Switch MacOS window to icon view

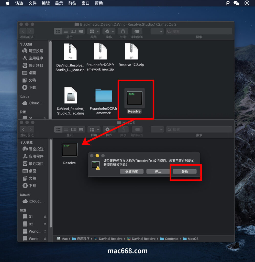(x=58, y=129)
